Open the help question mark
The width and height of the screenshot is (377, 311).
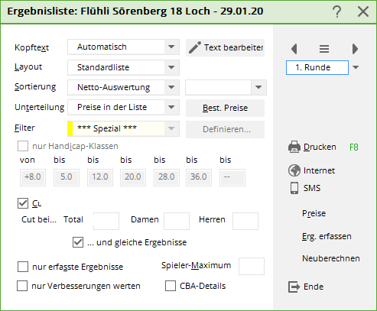[x=337, y=11]
